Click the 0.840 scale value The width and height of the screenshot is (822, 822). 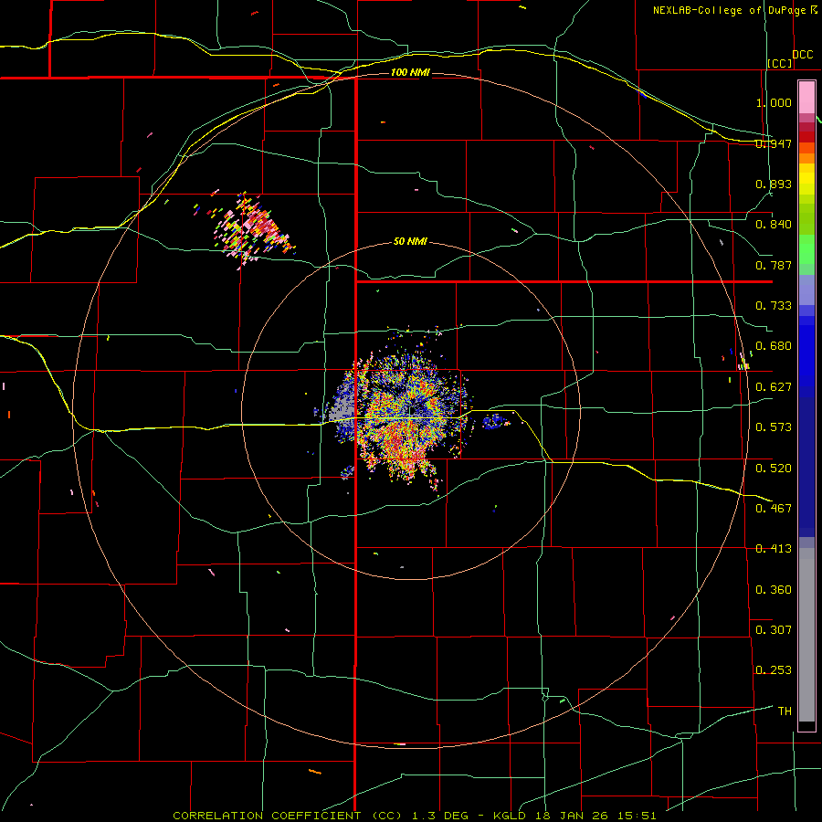point(774,225)
